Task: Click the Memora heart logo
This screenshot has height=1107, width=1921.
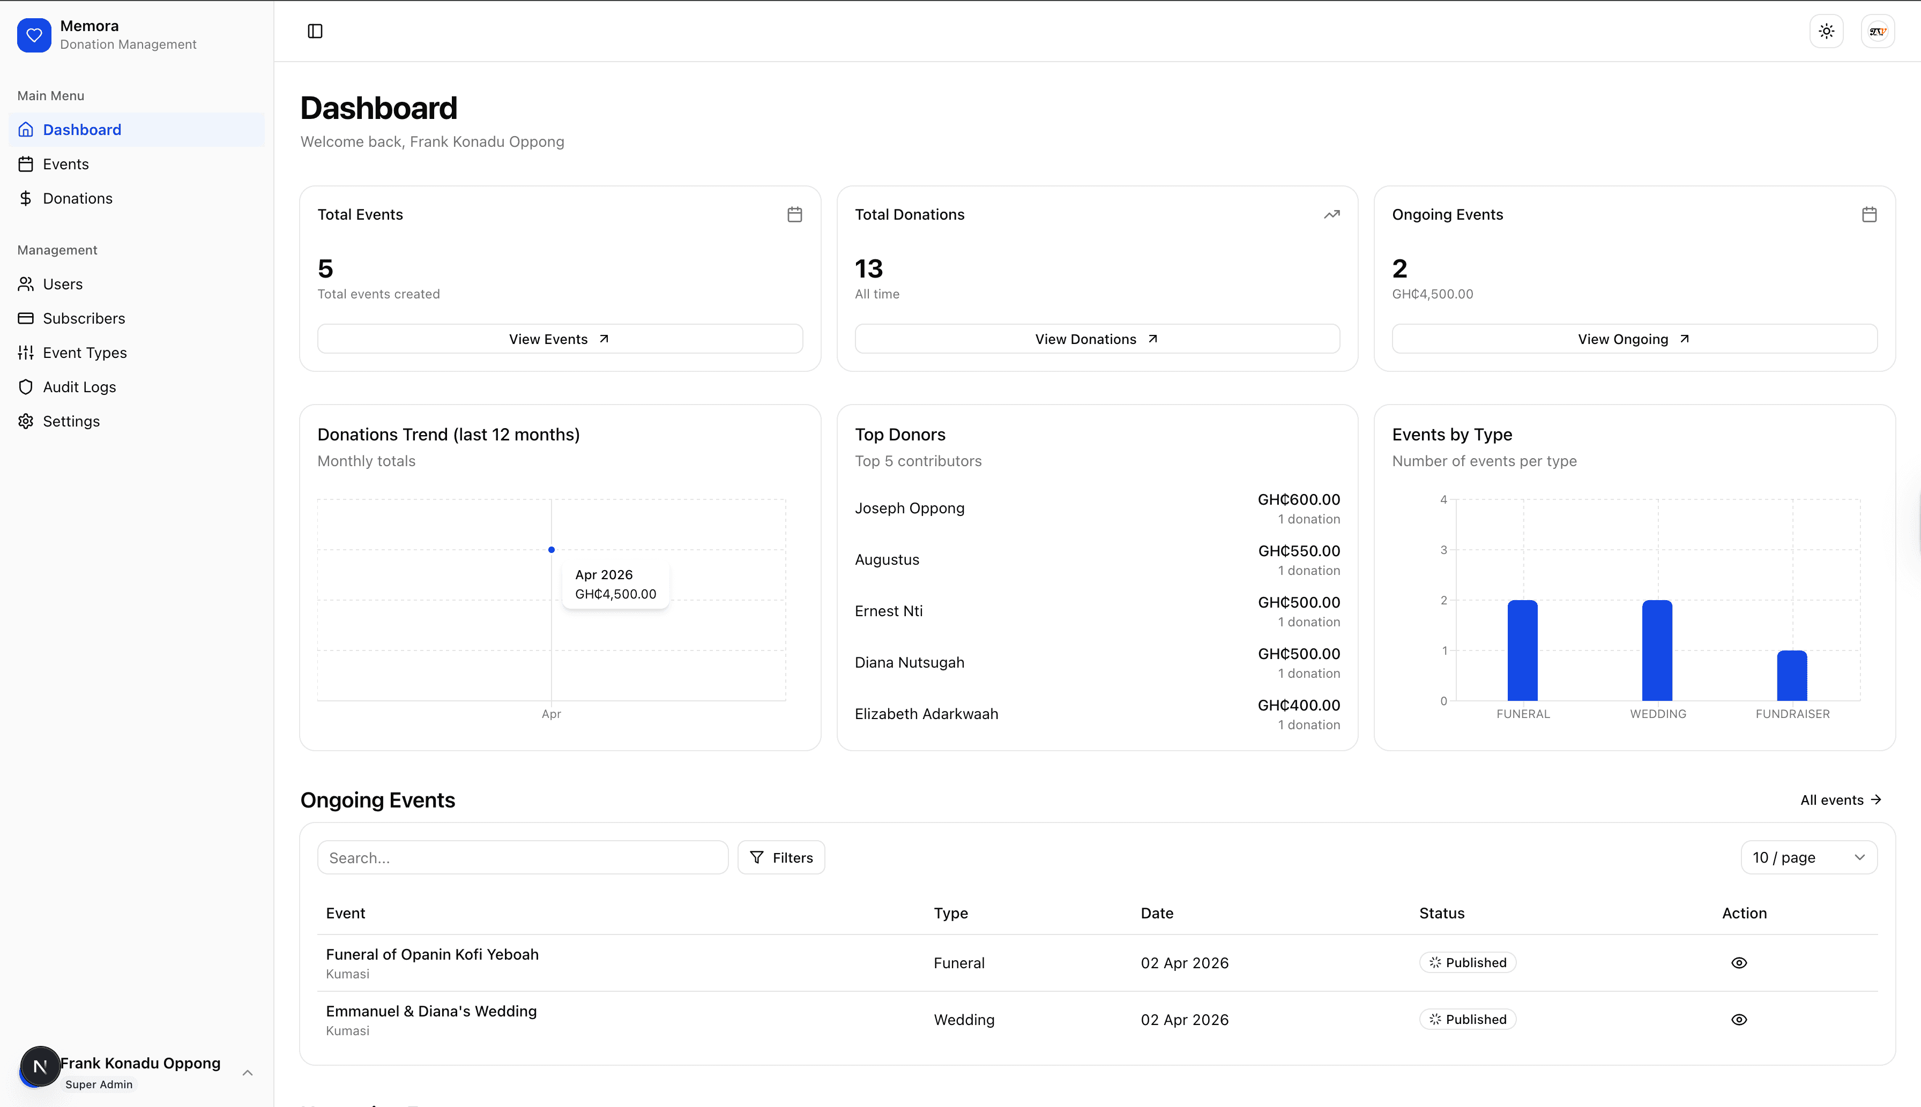Action: [x=34, y=35]
